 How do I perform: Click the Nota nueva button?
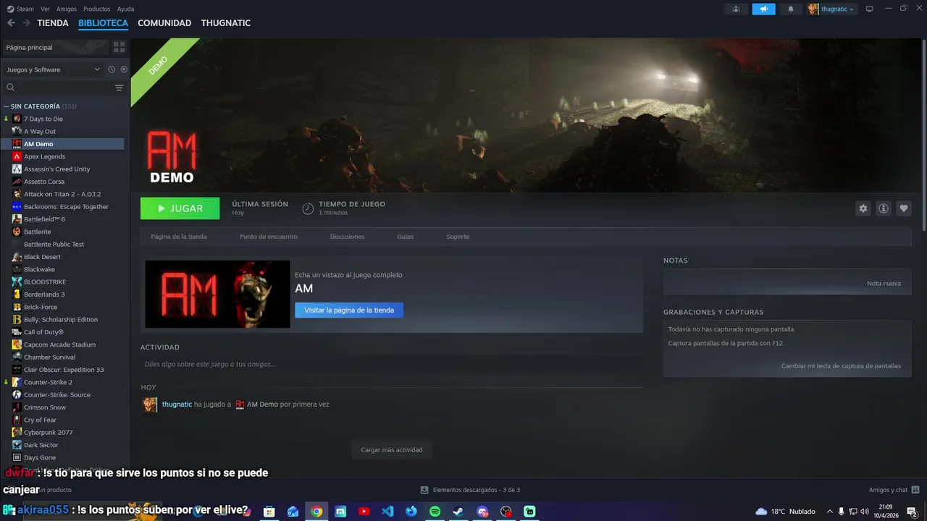point(884,283)
